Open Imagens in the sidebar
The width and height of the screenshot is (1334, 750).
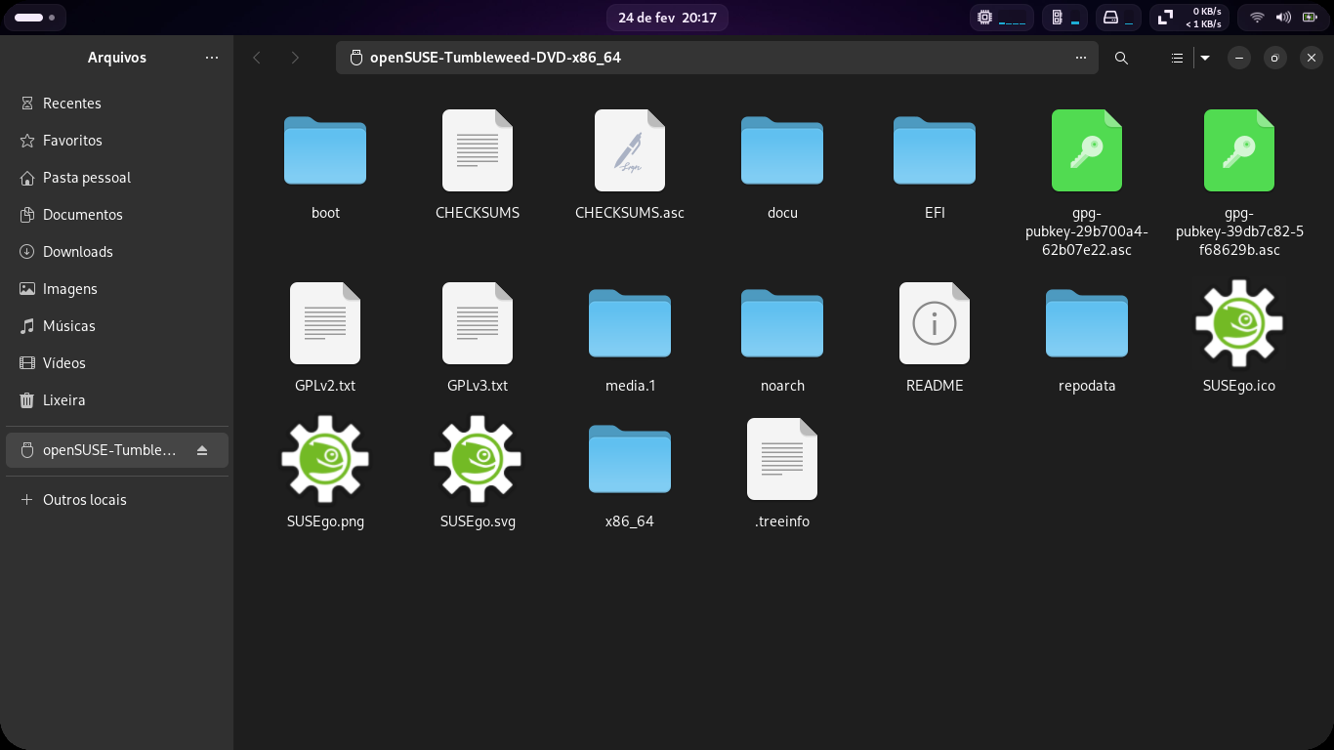[x=117, y=289]
